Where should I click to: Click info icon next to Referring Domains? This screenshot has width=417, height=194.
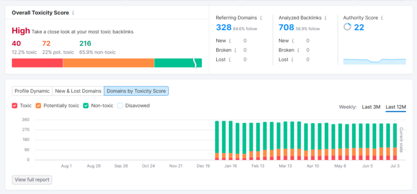[261, 18]
